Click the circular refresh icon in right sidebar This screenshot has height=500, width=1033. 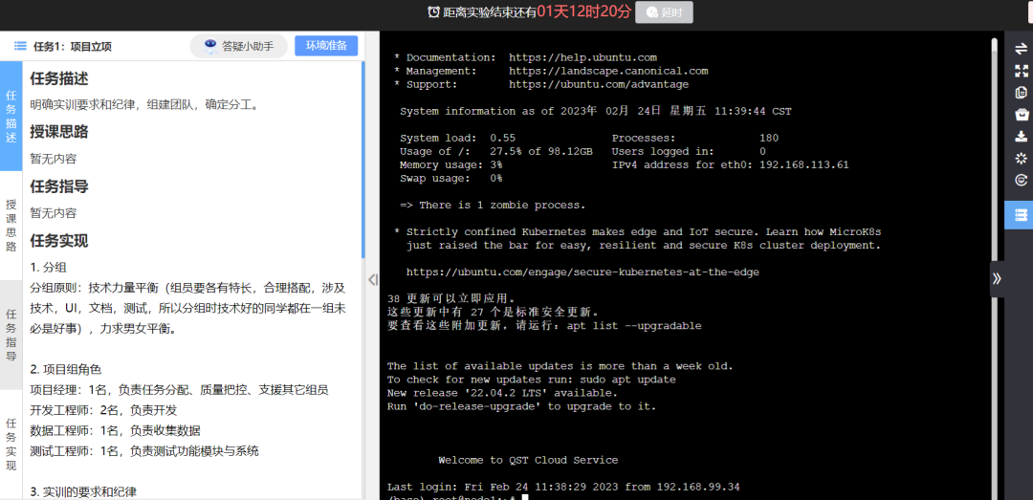1022,180
